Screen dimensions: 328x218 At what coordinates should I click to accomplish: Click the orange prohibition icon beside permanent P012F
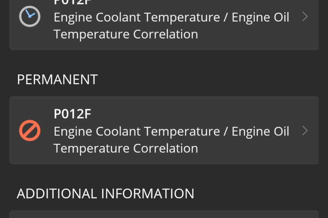point(30,131)
